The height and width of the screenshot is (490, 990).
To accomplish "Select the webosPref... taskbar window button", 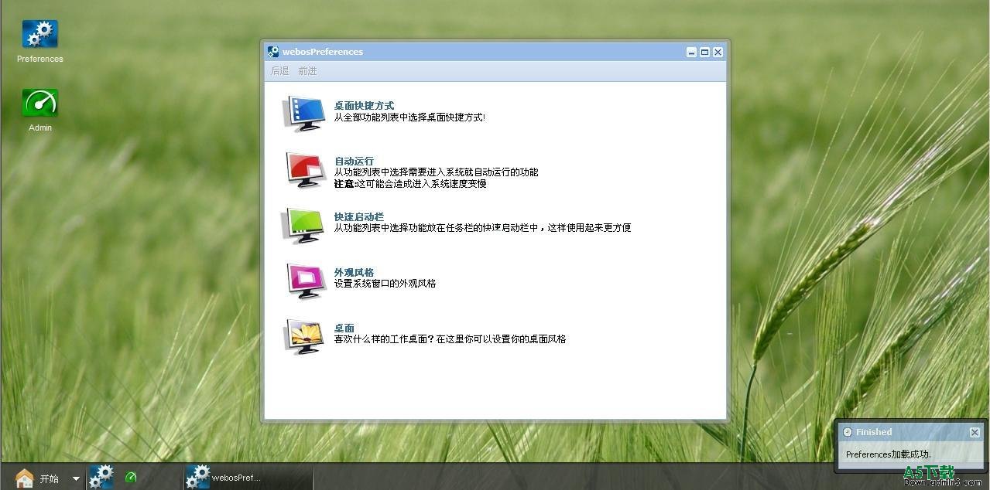I will click(x=248, y=478).
